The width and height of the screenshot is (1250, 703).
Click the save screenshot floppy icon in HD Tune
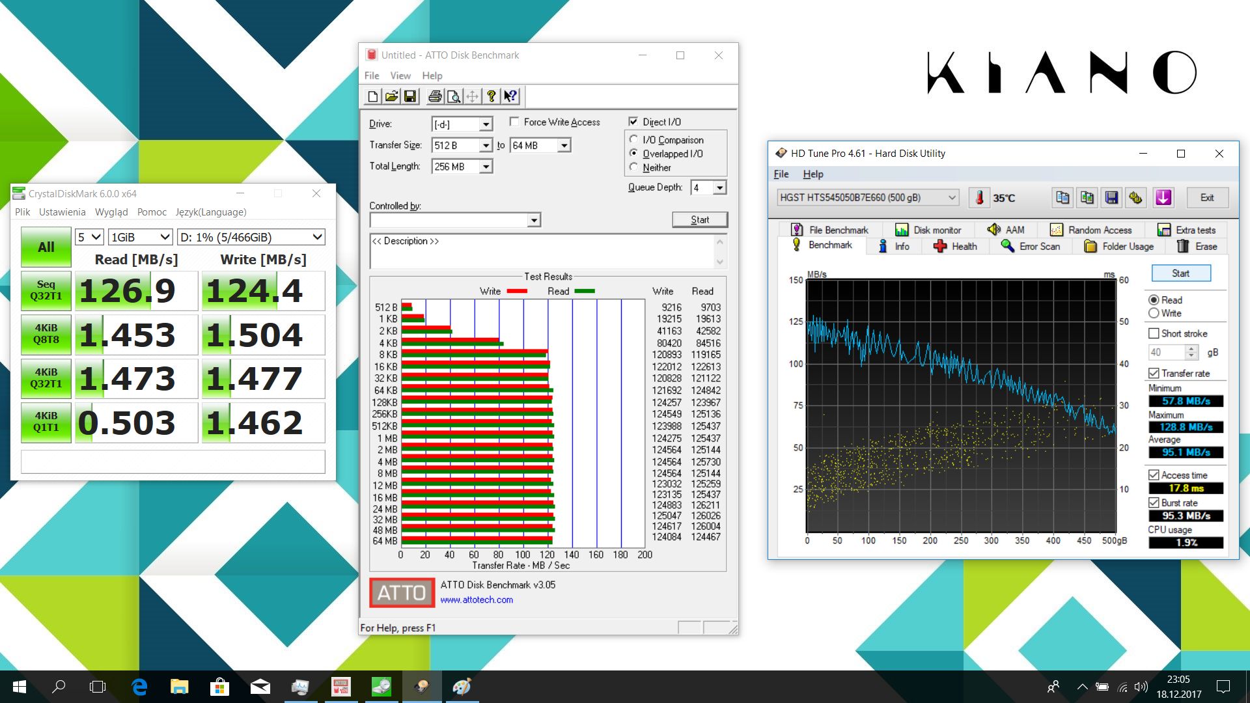tap(1112, 197)
